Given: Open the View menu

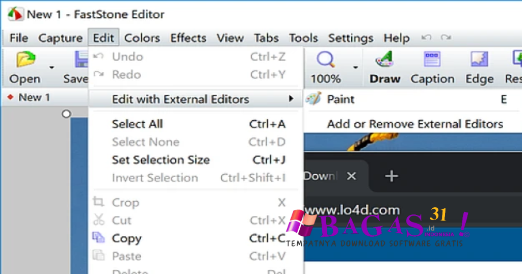Looking at the screenshot, I should (x=230, y=38).
